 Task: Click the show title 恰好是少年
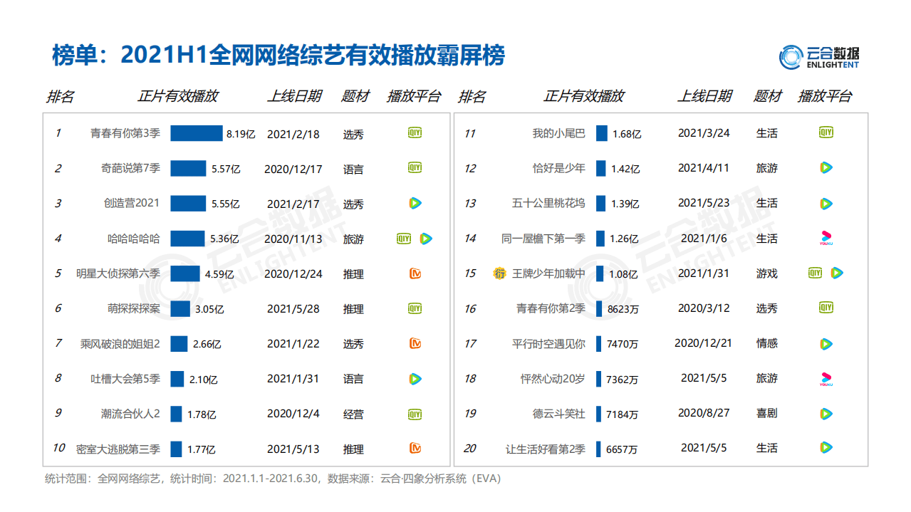pyautogui.click(x=558, y=168)
